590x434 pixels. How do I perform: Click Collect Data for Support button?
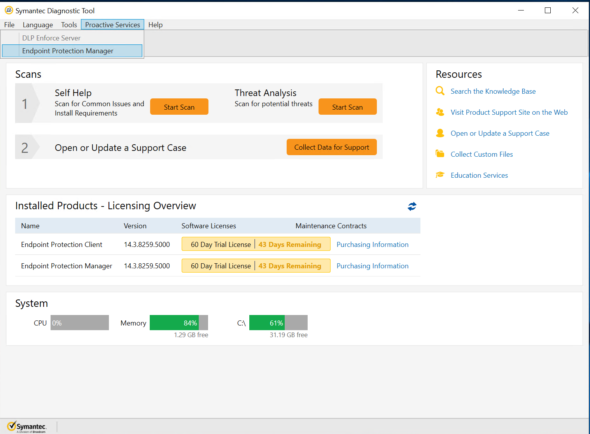332,147
